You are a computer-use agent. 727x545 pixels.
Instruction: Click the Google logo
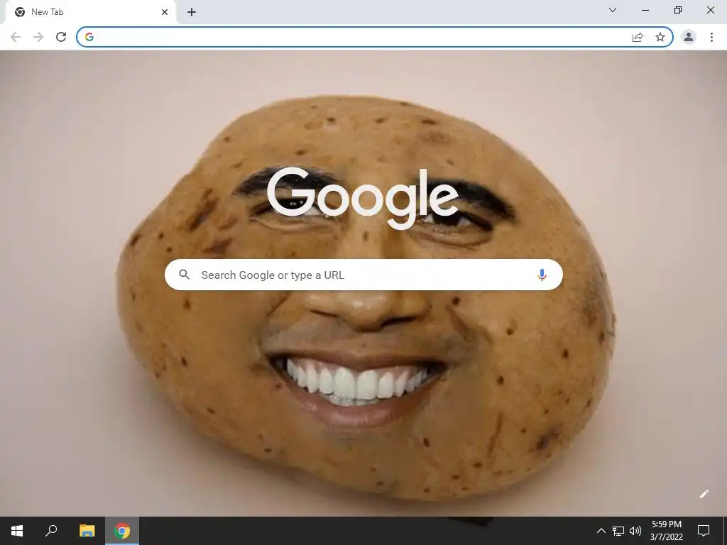tap(363, 199)
